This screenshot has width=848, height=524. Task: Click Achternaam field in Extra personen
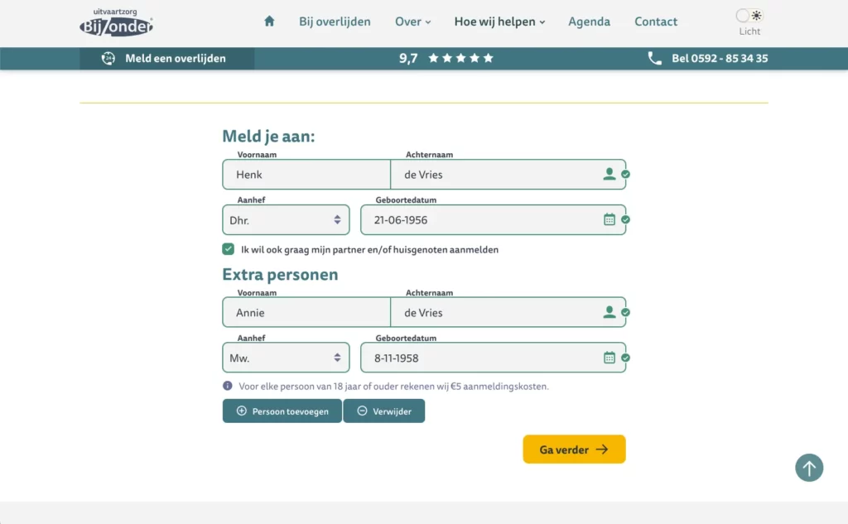[508, 312]
